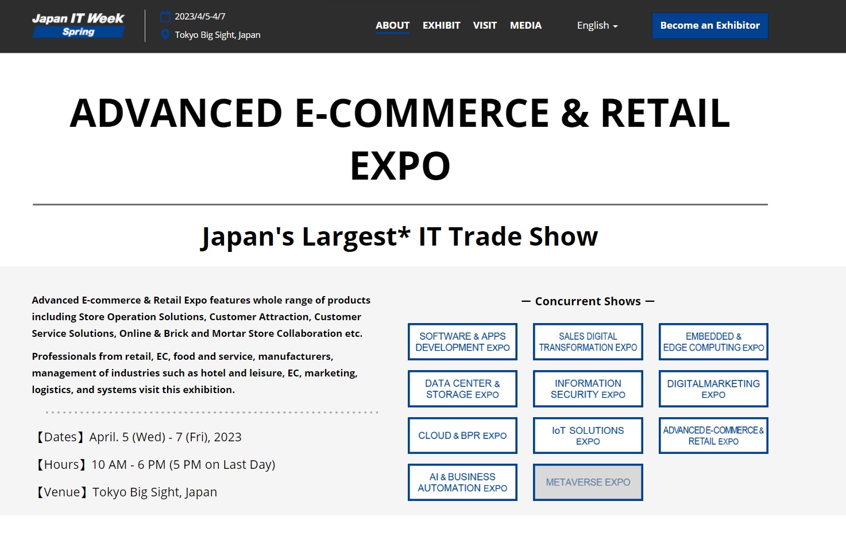The height and width of the screenshot is (544, 846).
Task: Click the Become an Exhibitor button
Action: coord(710,25)
